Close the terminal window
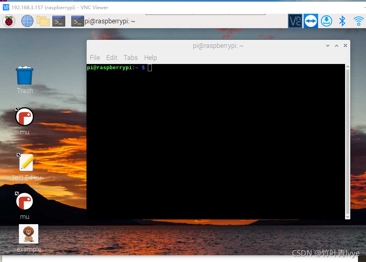Screen dimensions: 366x262 pyautogui.click(x=345, y=45)
